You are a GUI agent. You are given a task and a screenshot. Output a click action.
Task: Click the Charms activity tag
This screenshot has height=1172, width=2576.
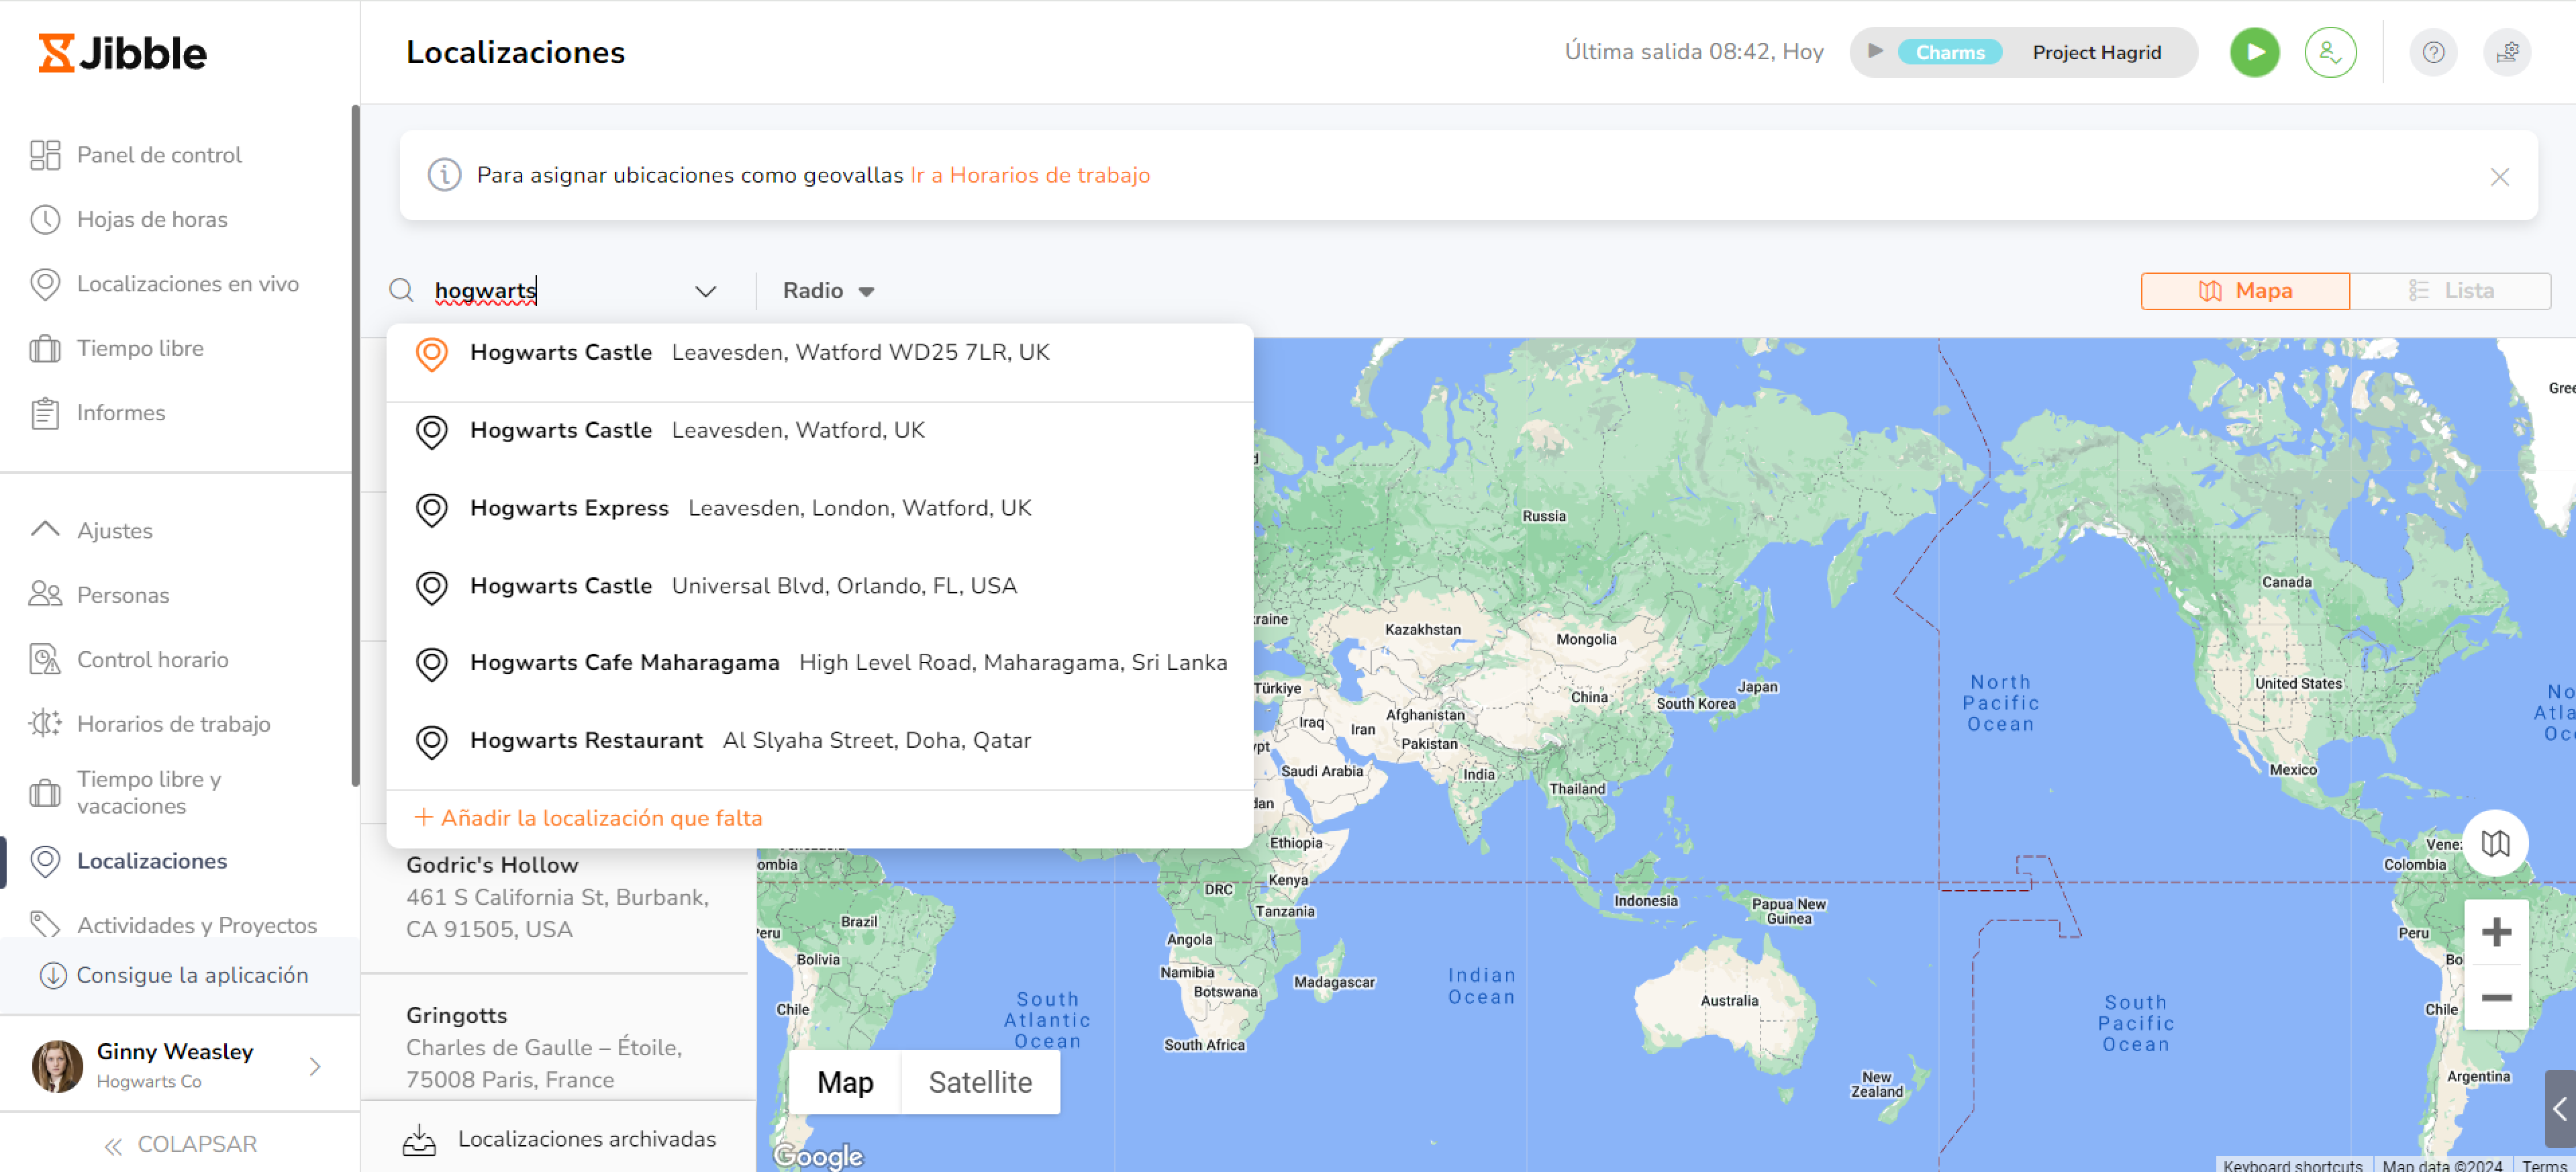[x=1949, y=52]
